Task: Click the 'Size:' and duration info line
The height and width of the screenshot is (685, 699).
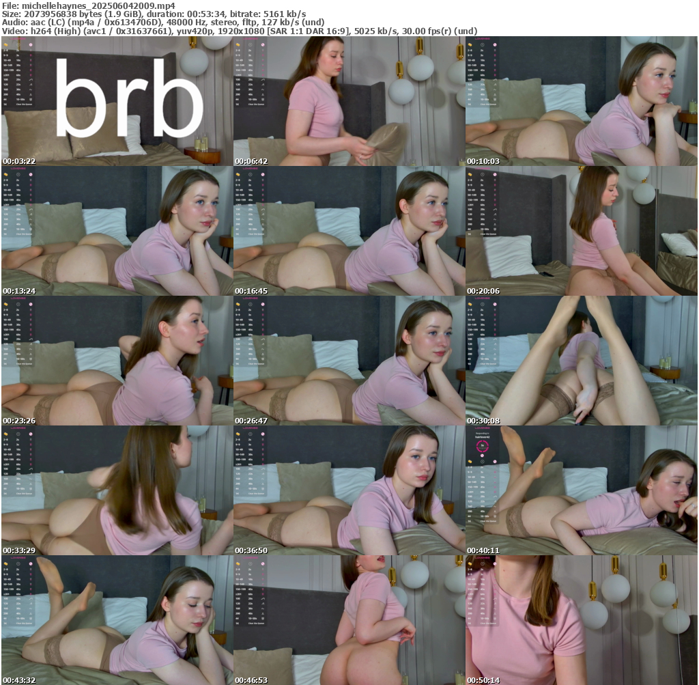Action: click(x=154, y=14)
